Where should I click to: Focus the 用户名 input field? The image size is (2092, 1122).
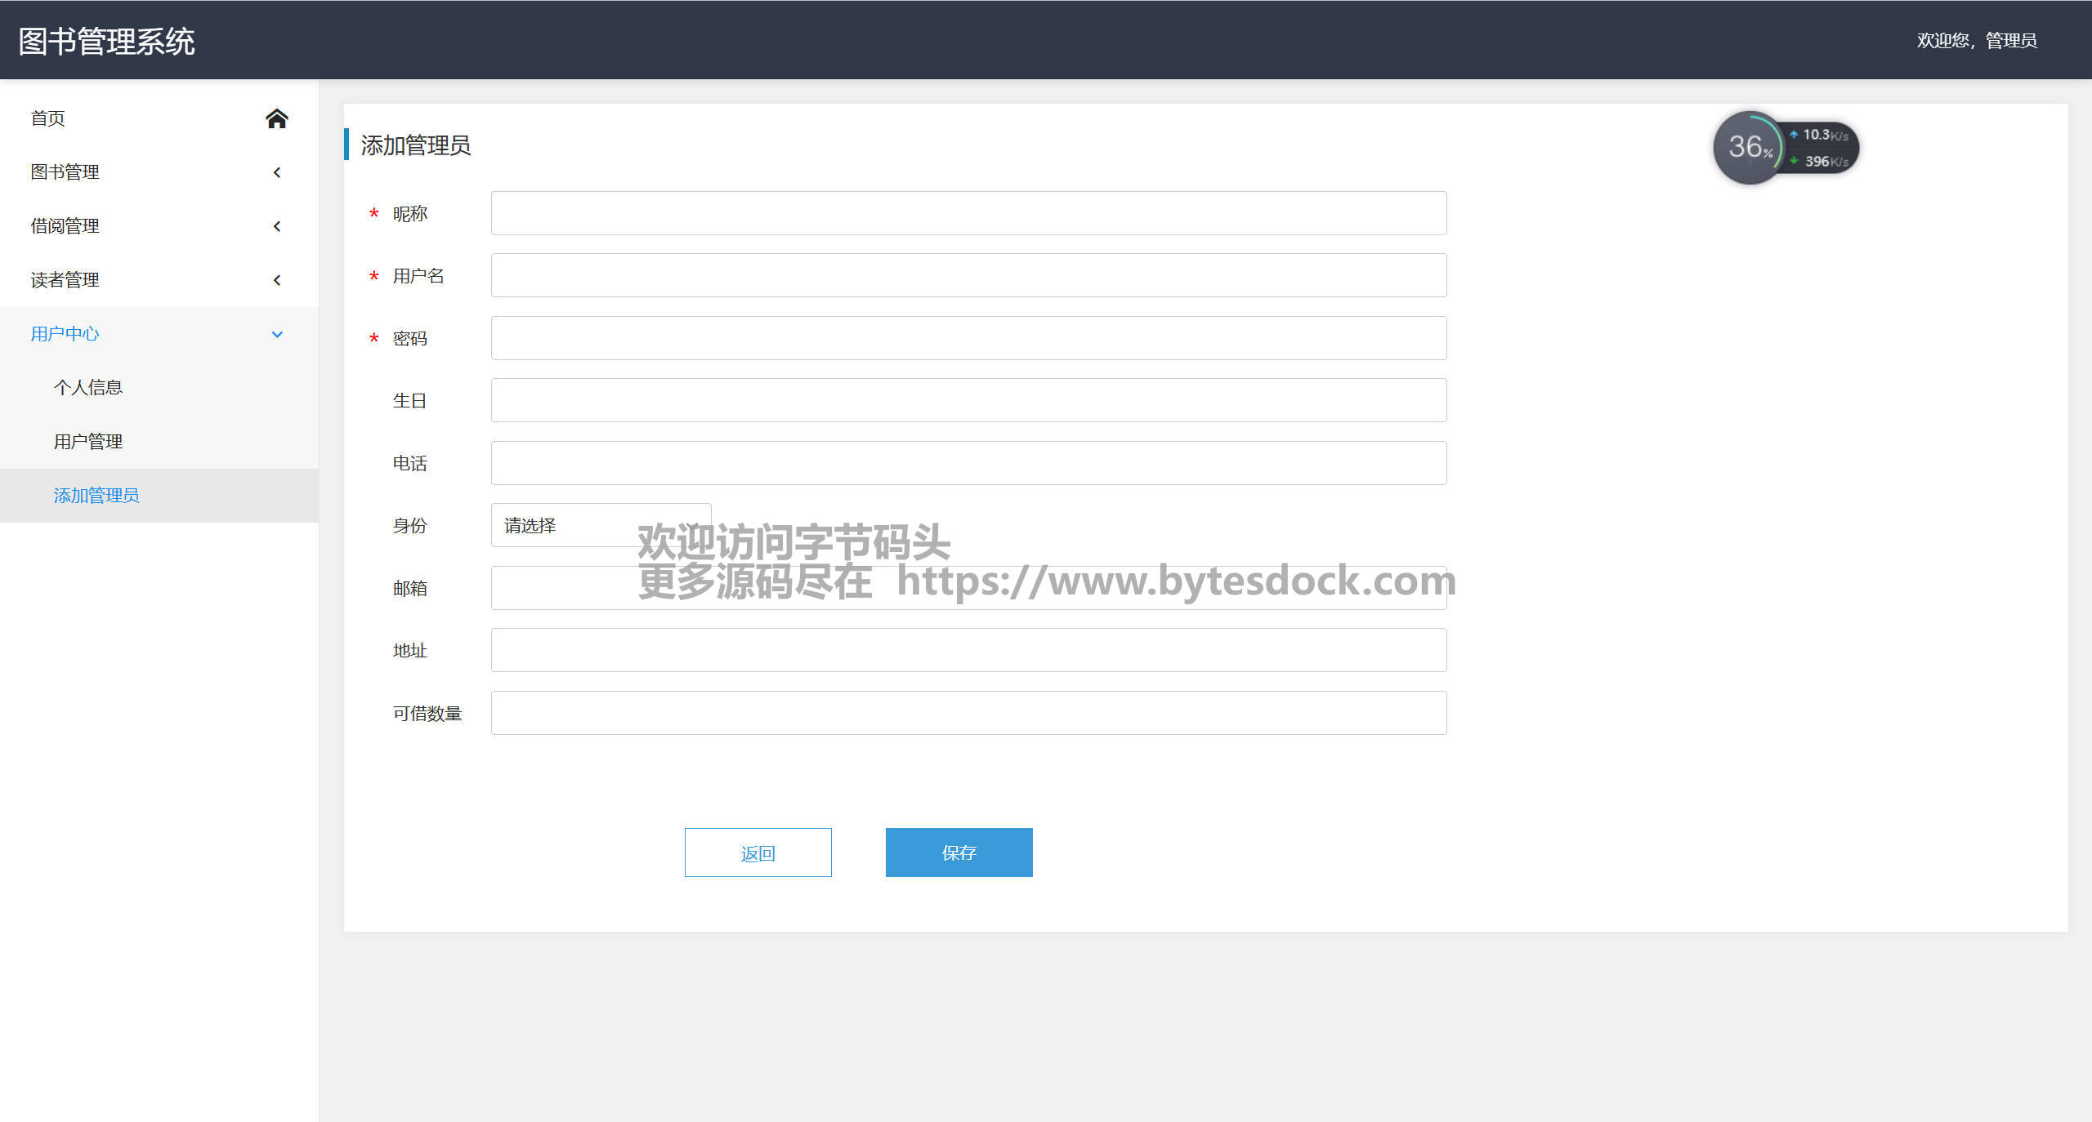[x=968, y=275]
